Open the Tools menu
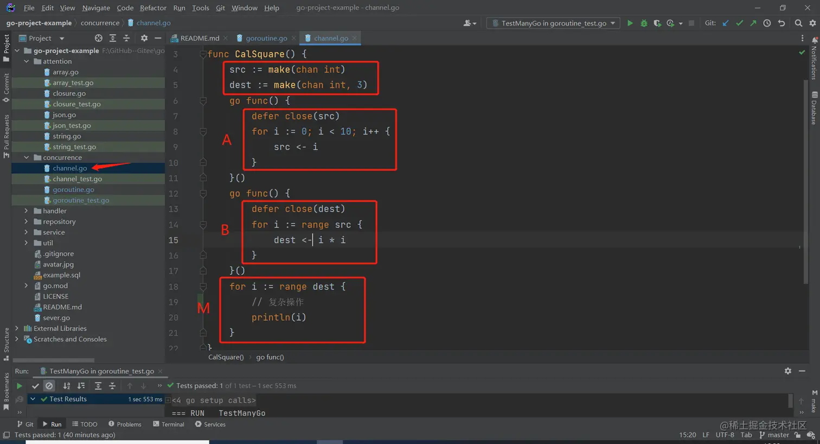Image resolution: width=820 pixels, height=444 pixels. (x=200, y=8)
